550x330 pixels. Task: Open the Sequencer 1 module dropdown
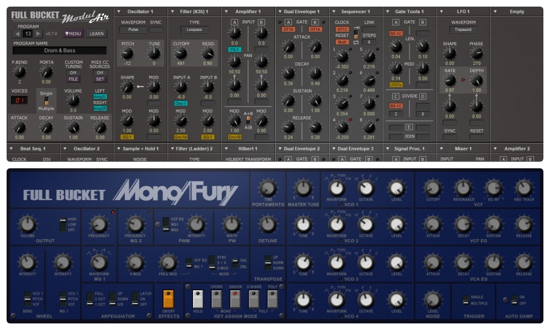(x=334, y=12)
